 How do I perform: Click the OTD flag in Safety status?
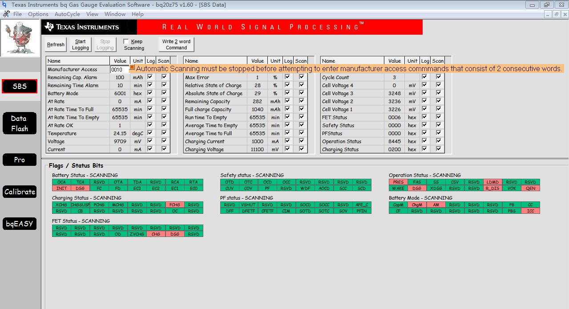point(230,182)
